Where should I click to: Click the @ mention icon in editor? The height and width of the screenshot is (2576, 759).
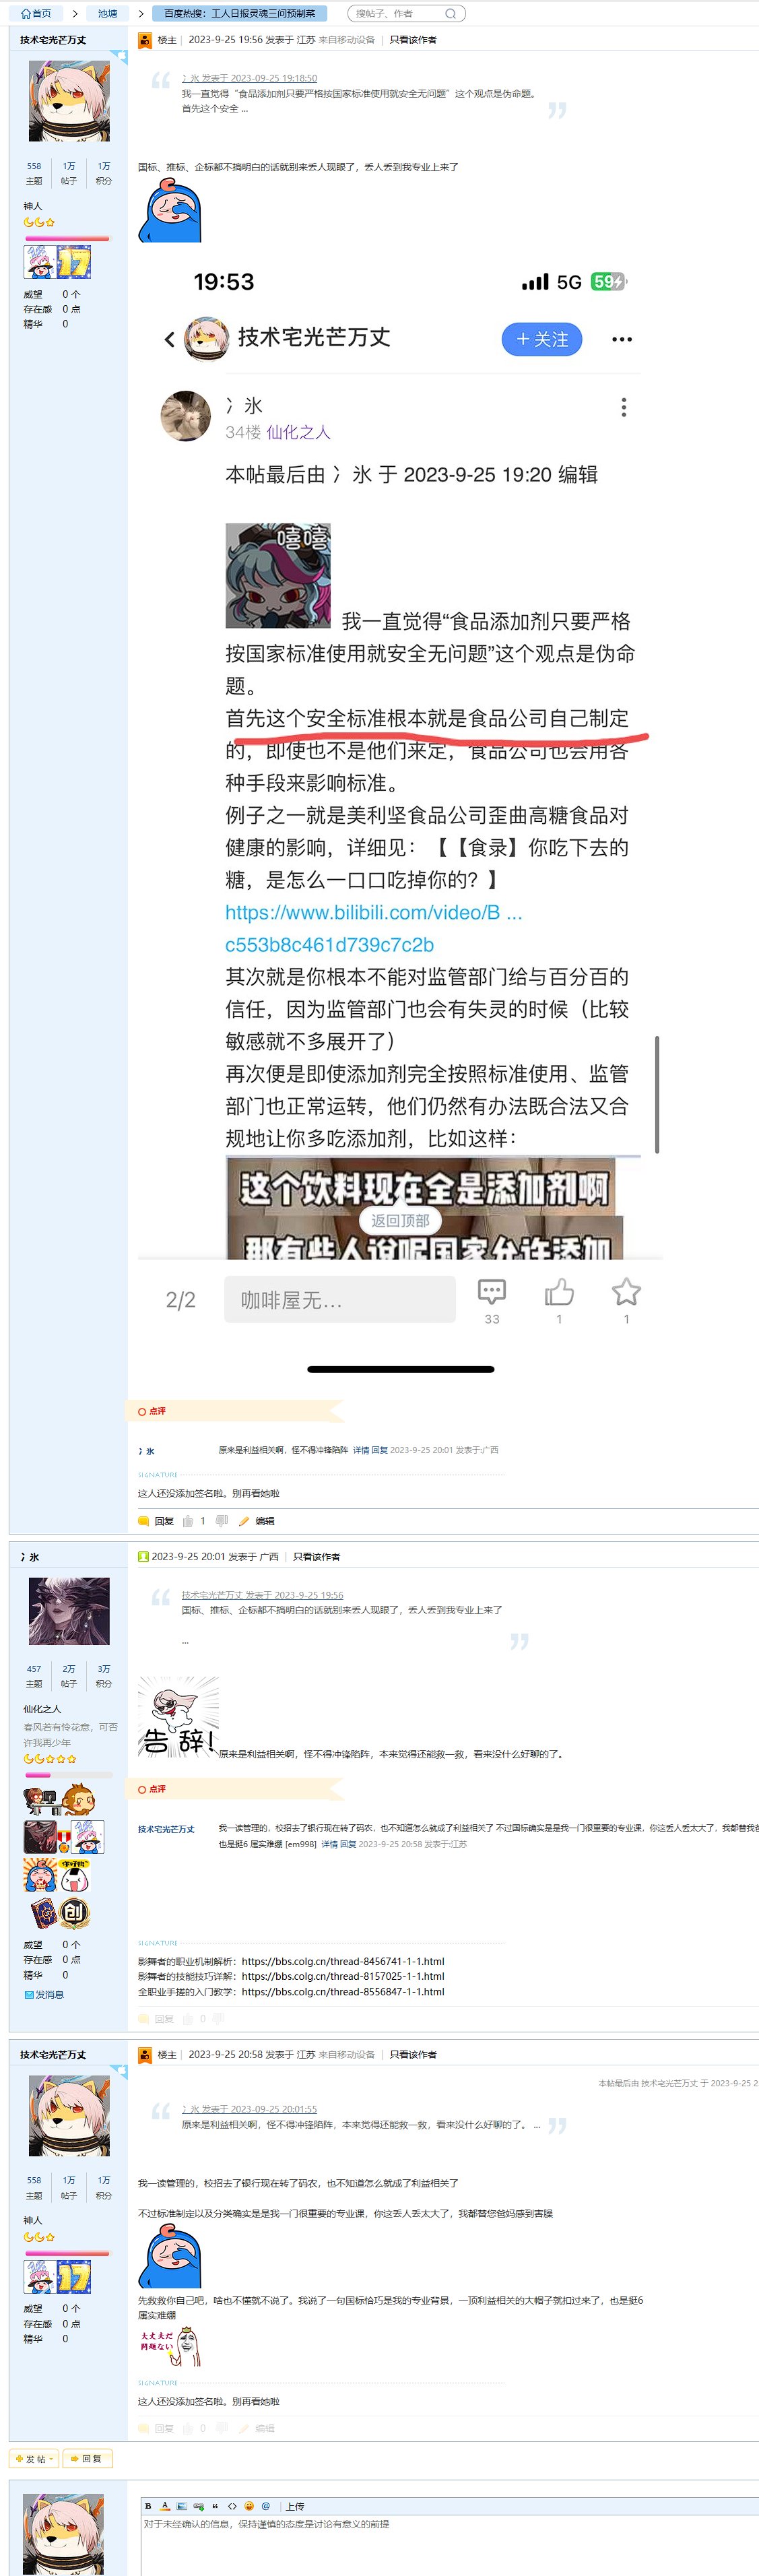tap(266, 2506)
